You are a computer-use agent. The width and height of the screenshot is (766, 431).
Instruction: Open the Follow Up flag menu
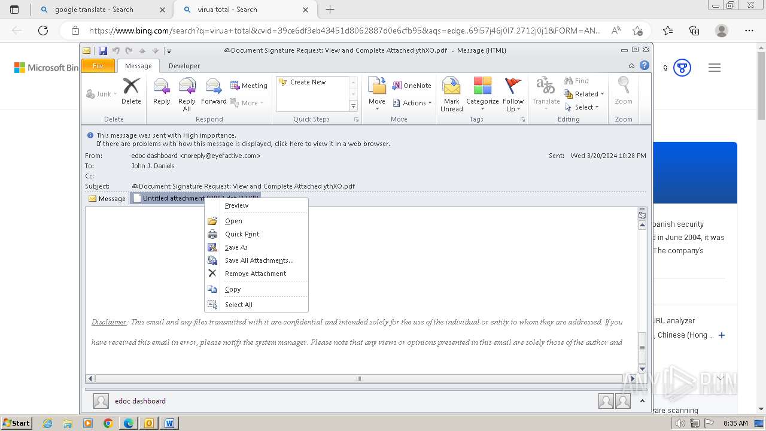click(513, 95)
